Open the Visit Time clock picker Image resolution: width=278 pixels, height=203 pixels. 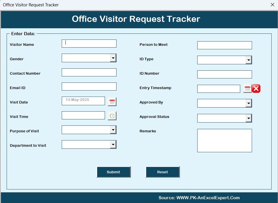point(112,116)
